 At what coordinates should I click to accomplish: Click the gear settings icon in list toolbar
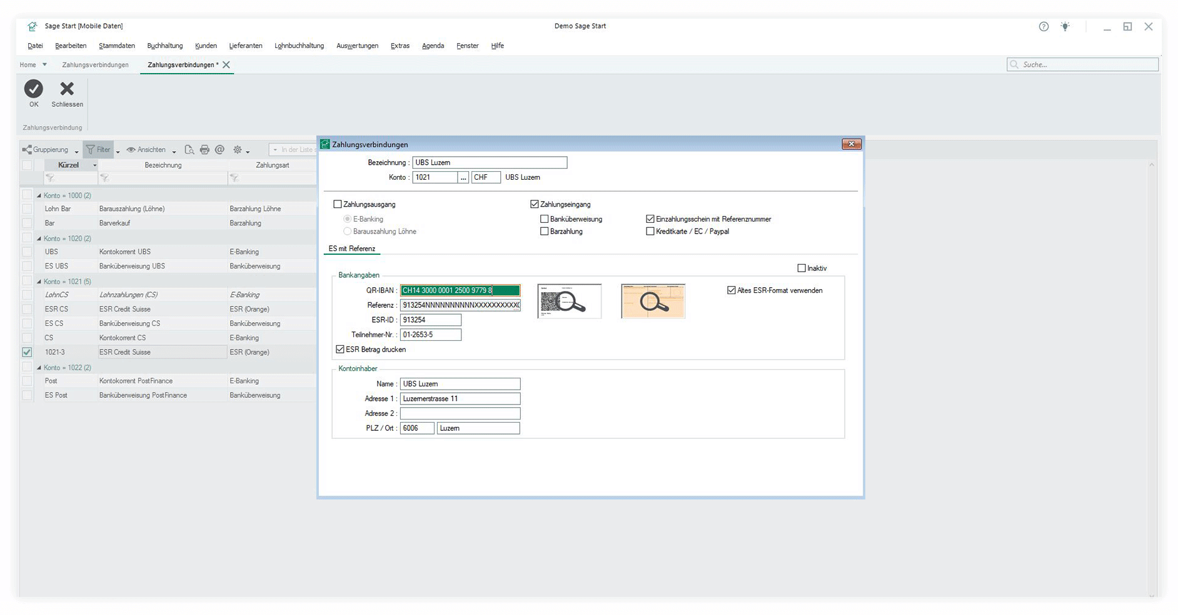238,150
